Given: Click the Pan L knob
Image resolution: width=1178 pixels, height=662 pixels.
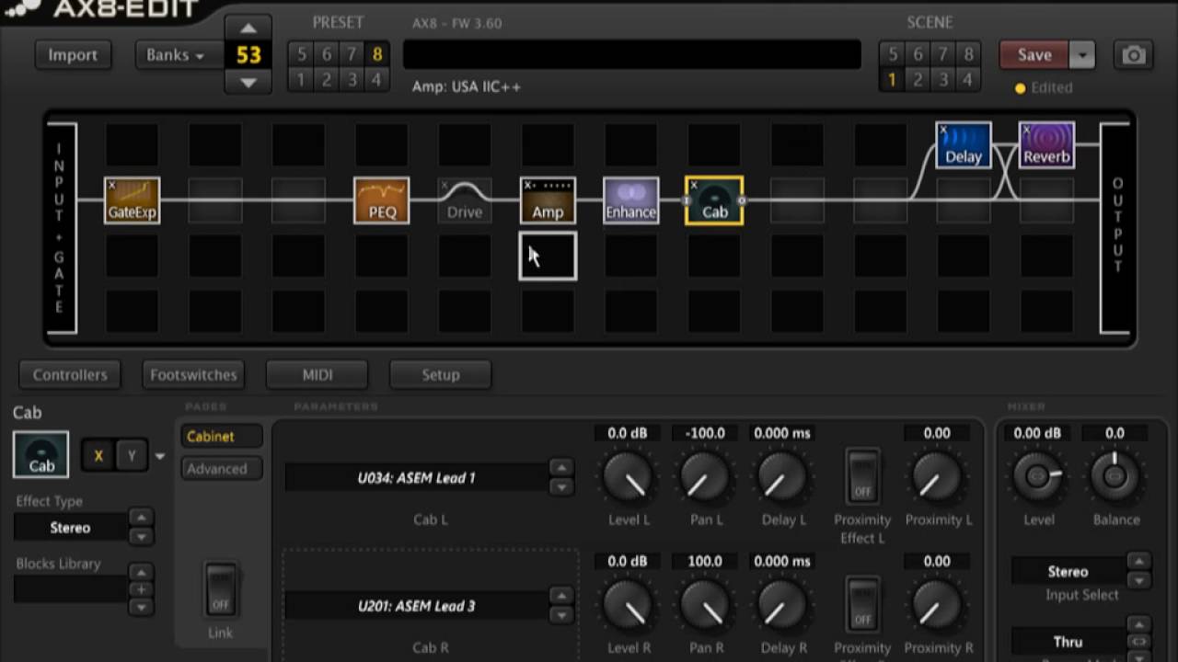Looking at the screenshot, I should click(x=706, y=478).
